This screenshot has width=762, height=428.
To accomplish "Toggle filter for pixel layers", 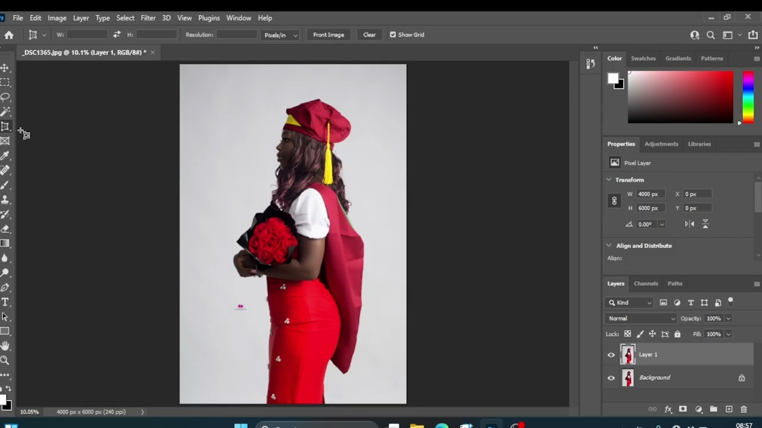I will coord(663,303).
